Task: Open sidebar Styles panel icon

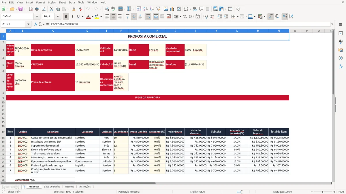Action: [x=341, y=42]
